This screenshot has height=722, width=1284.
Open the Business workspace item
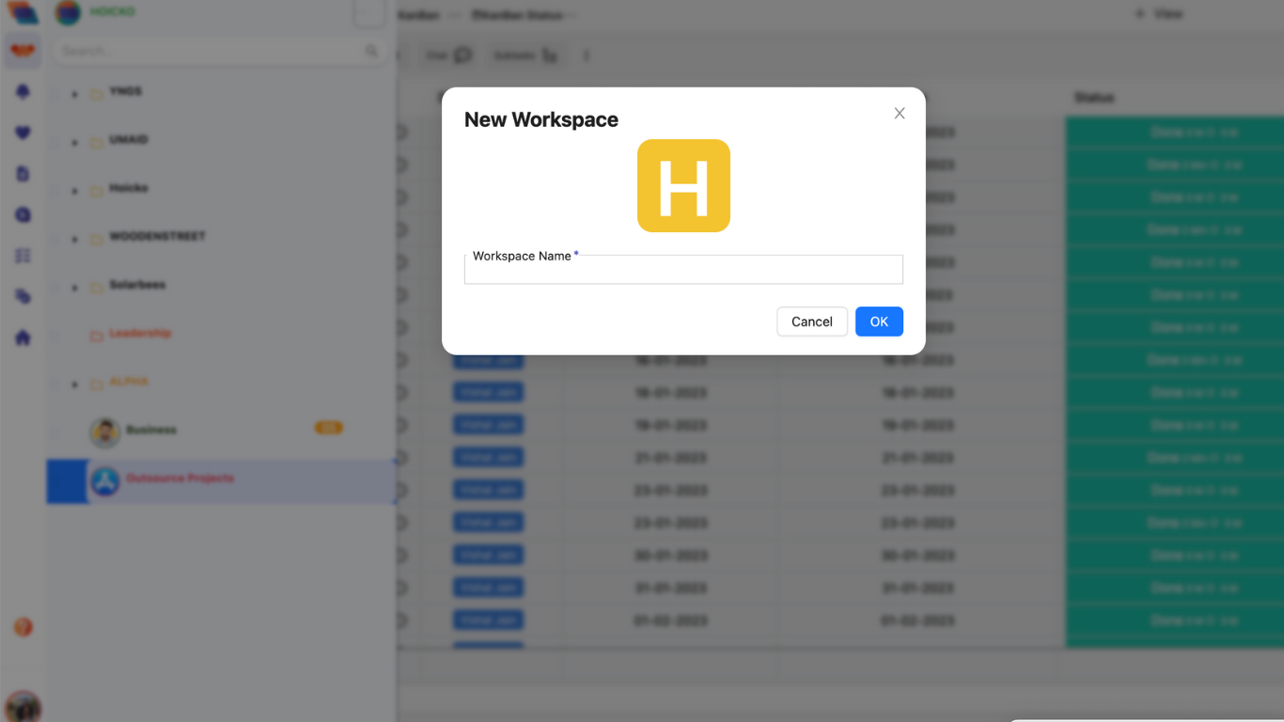[x=151, y=431]
